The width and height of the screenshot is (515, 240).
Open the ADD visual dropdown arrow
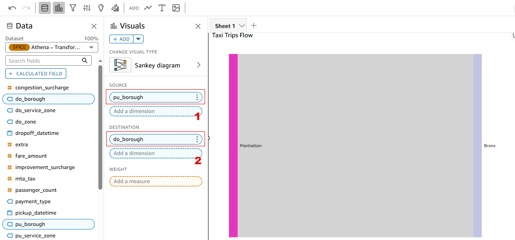tap(138, 39)
